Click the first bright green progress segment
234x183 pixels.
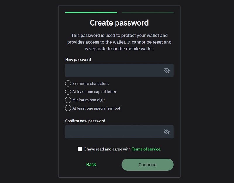91,13
